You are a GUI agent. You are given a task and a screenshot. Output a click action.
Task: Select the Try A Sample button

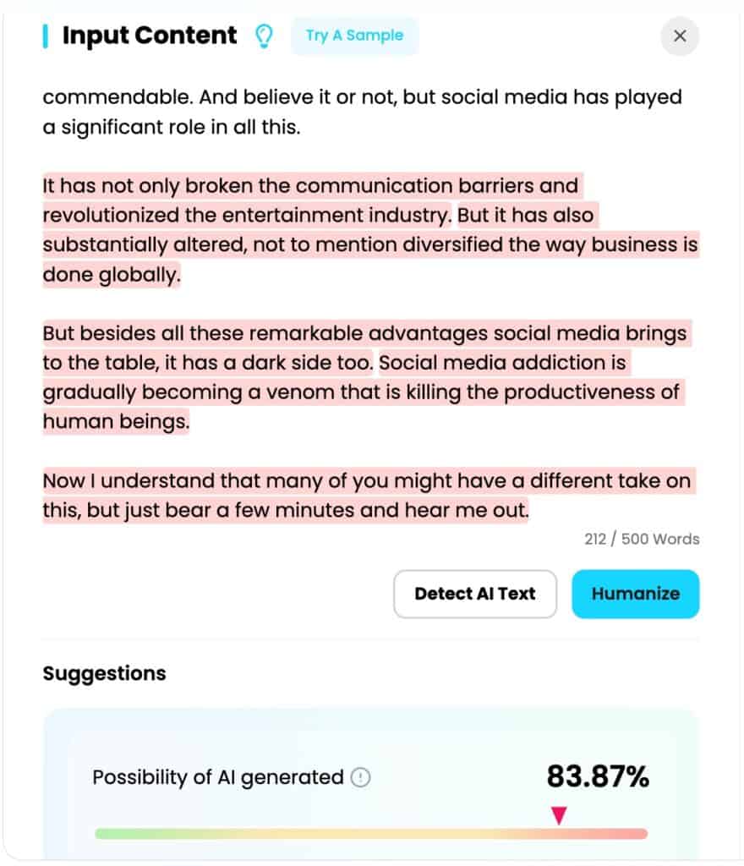pyautogui.click(x=354, y=36)
